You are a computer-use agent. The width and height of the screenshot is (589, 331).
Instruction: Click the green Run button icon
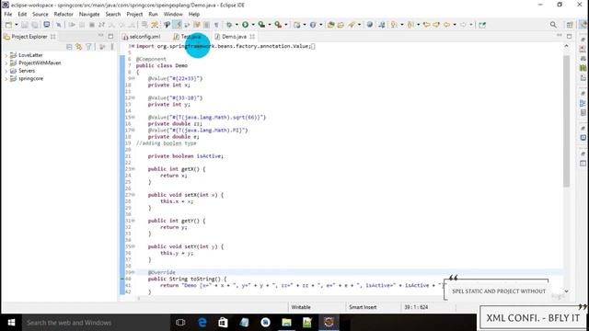(246, 25)
